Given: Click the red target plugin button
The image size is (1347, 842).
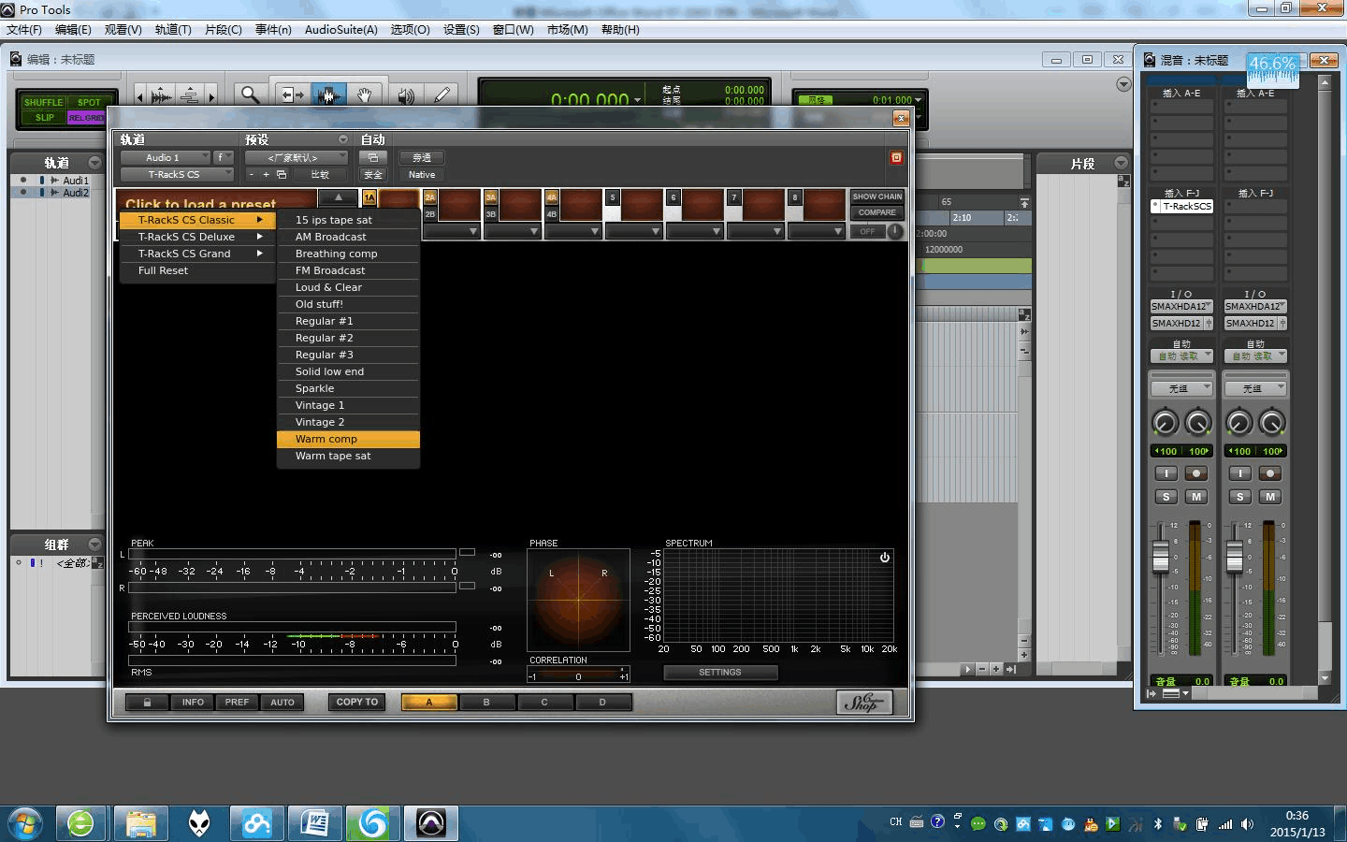Looking at the screenshot, I should coord(896,158).
